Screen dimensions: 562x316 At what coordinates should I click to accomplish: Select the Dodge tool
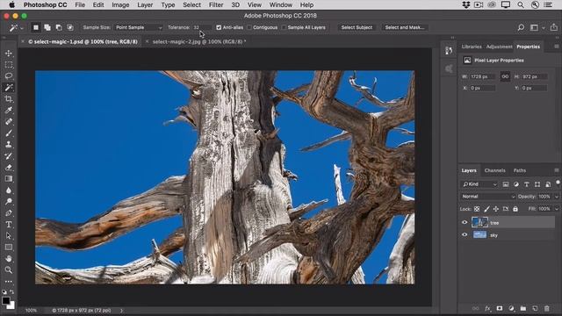click(9, 201)
